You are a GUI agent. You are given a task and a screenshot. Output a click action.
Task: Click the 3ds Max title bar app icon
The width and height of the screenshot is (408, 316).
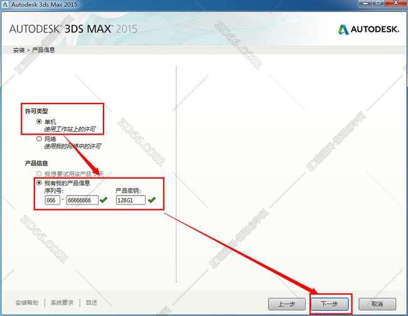[5, 4]
